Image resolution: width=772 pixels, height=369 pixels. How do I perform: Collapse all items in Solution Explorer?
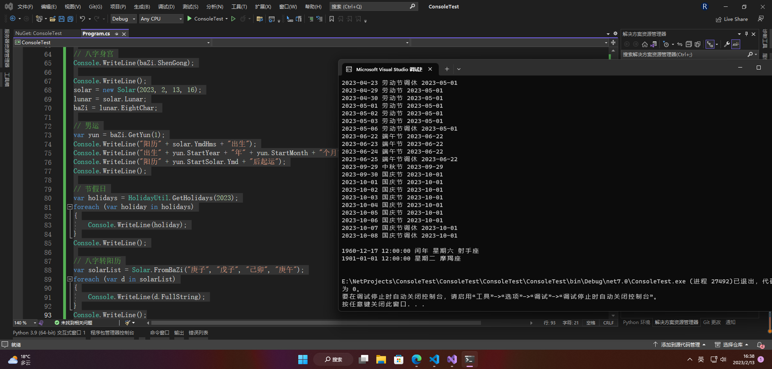[x=689, y=44]
